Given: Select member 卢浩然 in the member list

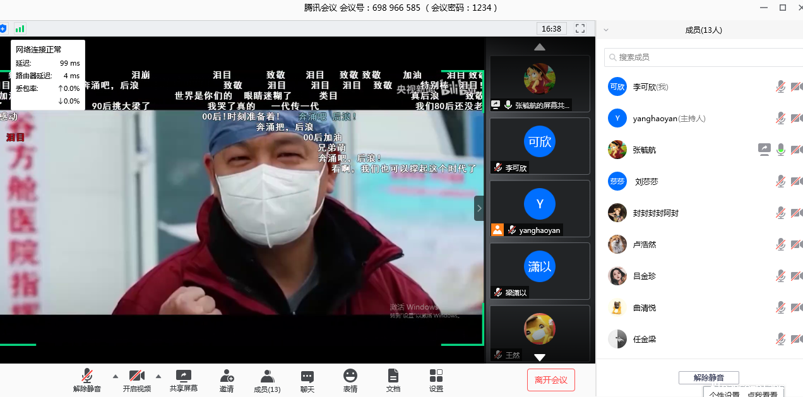Looking at the screenshot, I should point(645,245).
